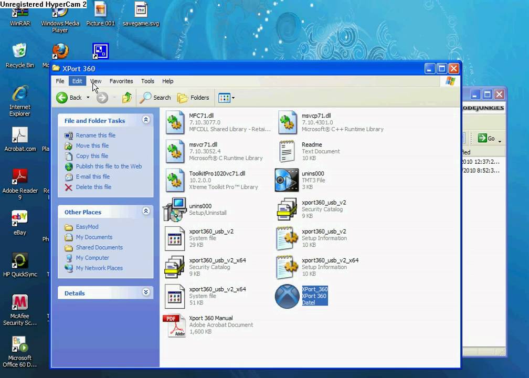529x378 pixels.
Task: Click the Forward arrow toolbar button
Action: click(102, 98)
